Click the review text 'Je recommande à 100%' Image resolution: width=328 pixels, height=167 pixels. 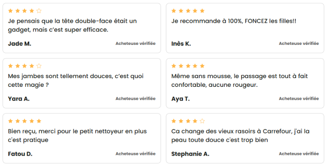234,21
